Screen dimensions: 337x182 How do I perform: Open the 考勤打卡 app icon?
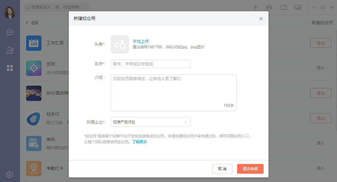click(34, 169)
